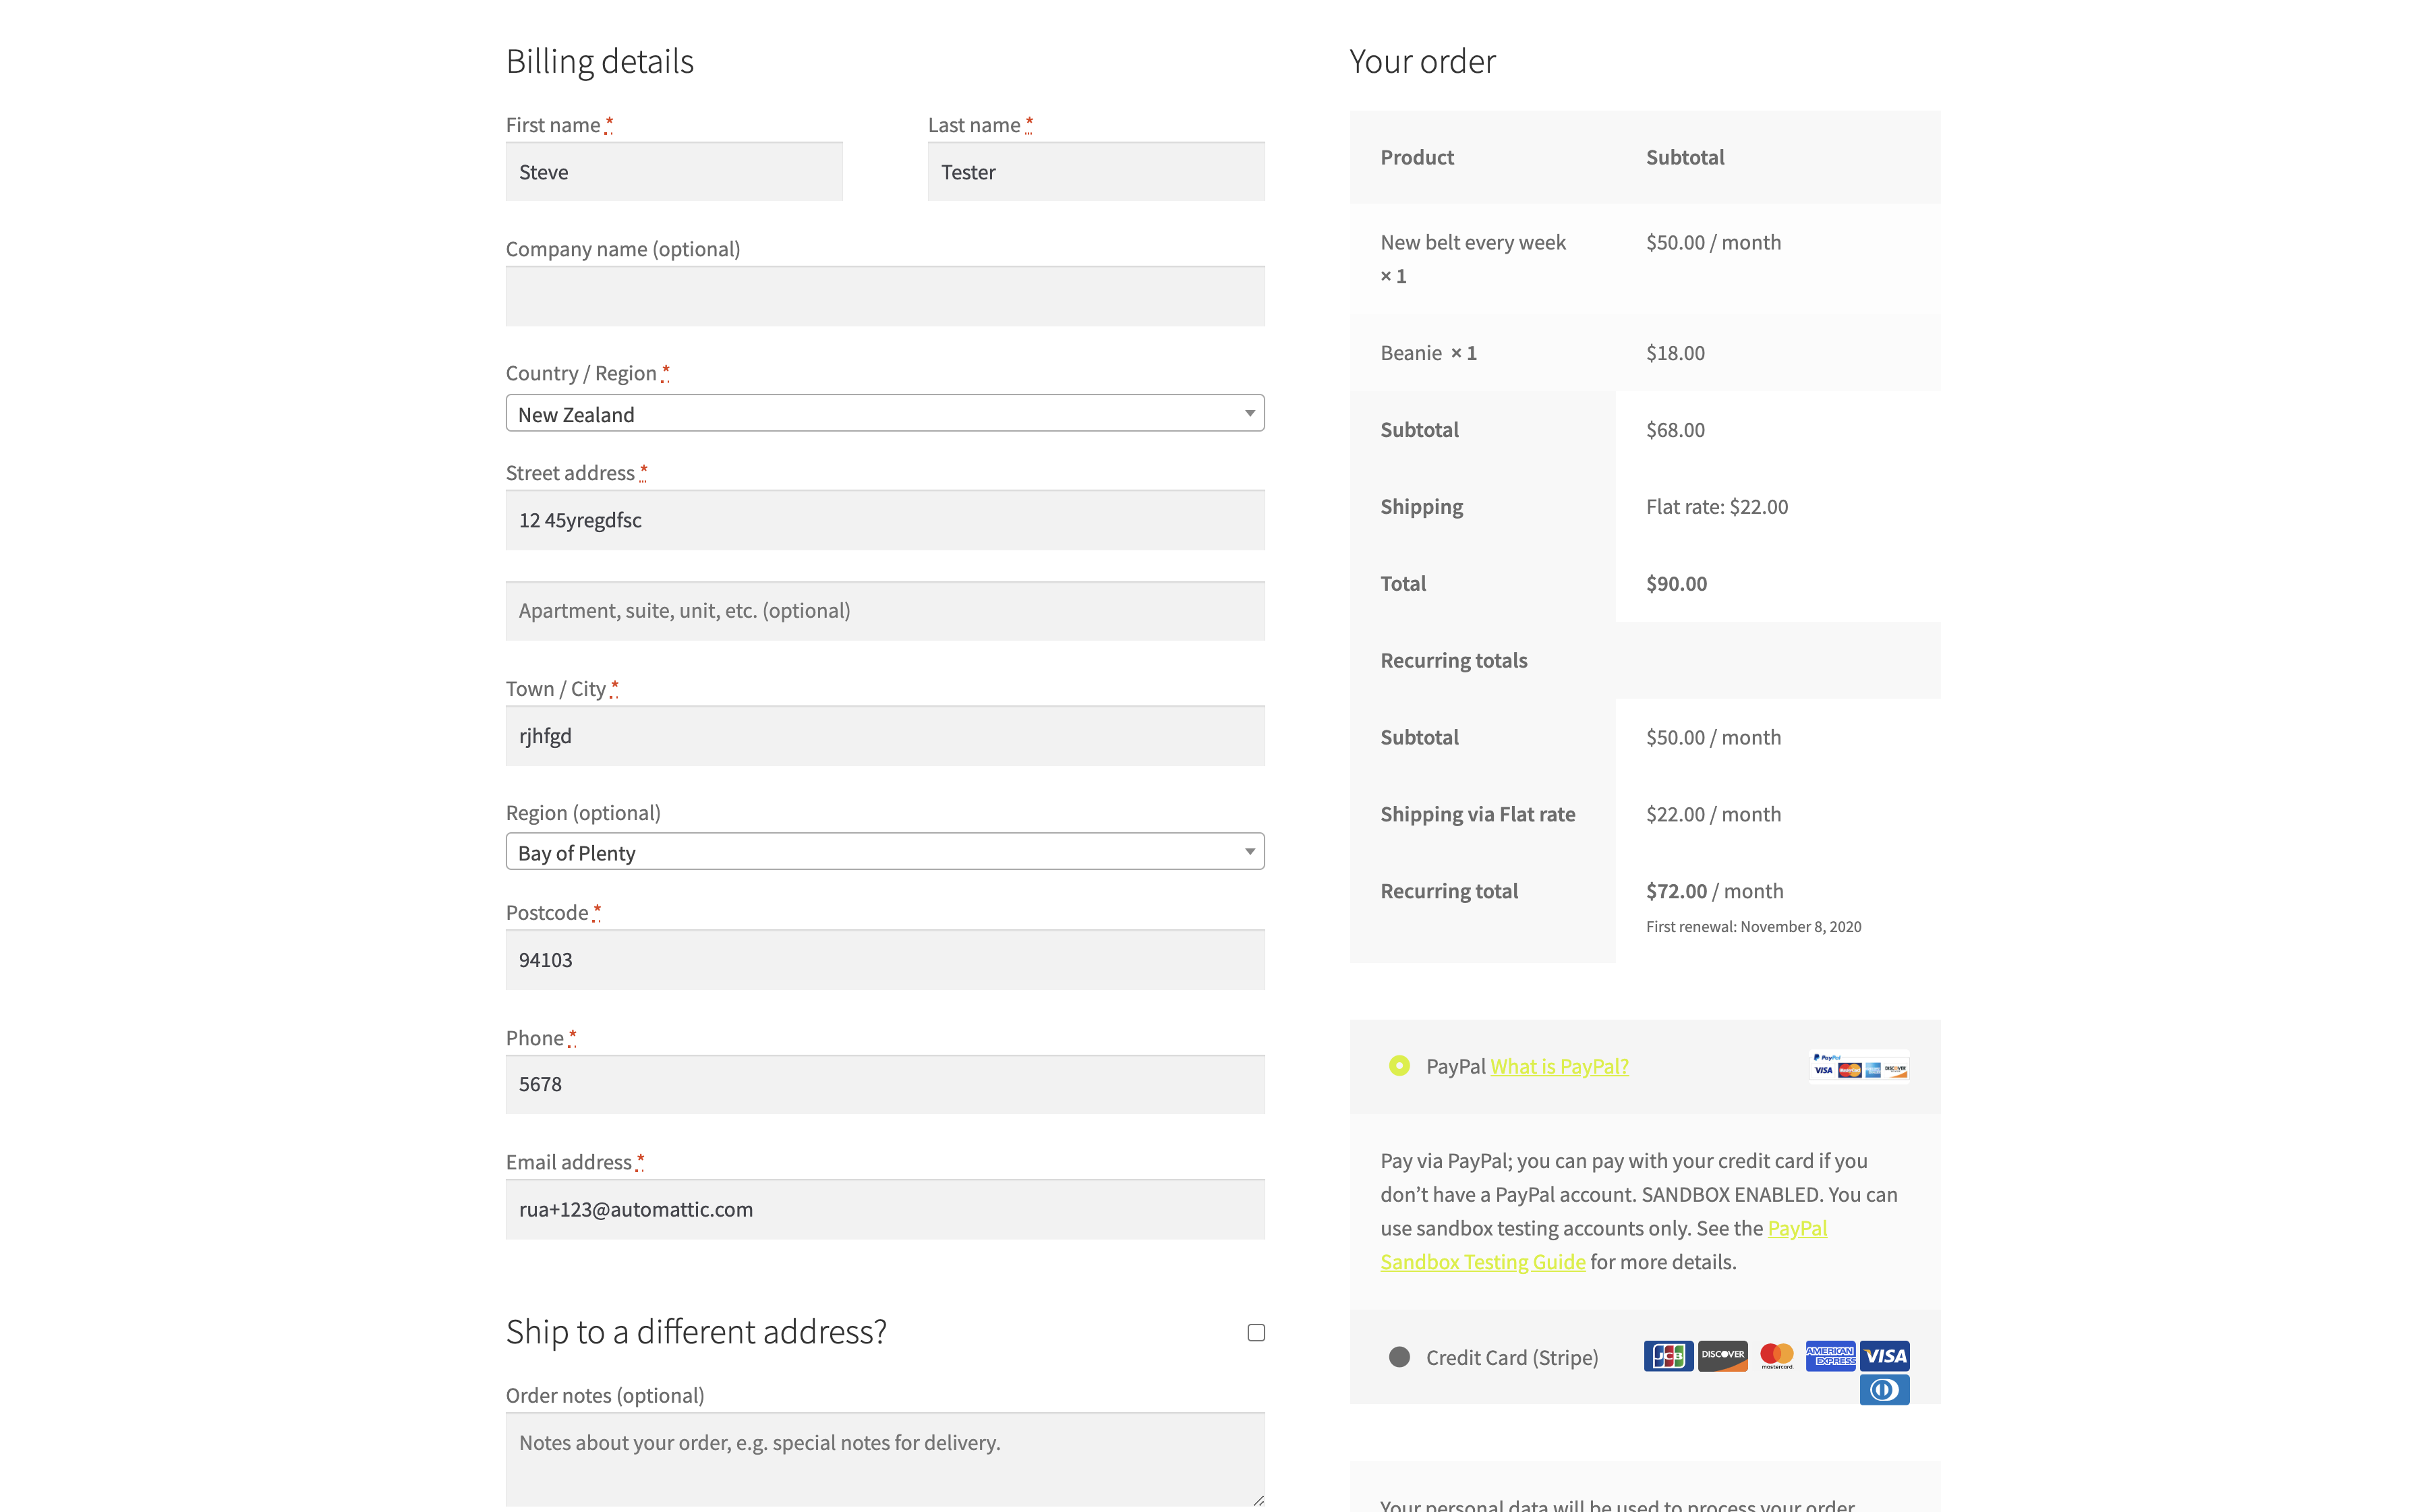Enable the Ship to a different address checkbox
Screen dimensions: 2436x1512
point(1256,1332)
